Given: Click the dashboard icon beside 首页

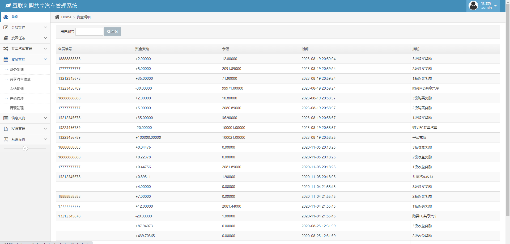Looking at the screenshot, I should click(x=6, y=17).
